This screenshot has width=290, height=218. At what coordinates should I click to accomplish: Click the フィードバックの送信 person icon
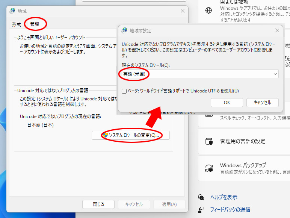(201, 210)
